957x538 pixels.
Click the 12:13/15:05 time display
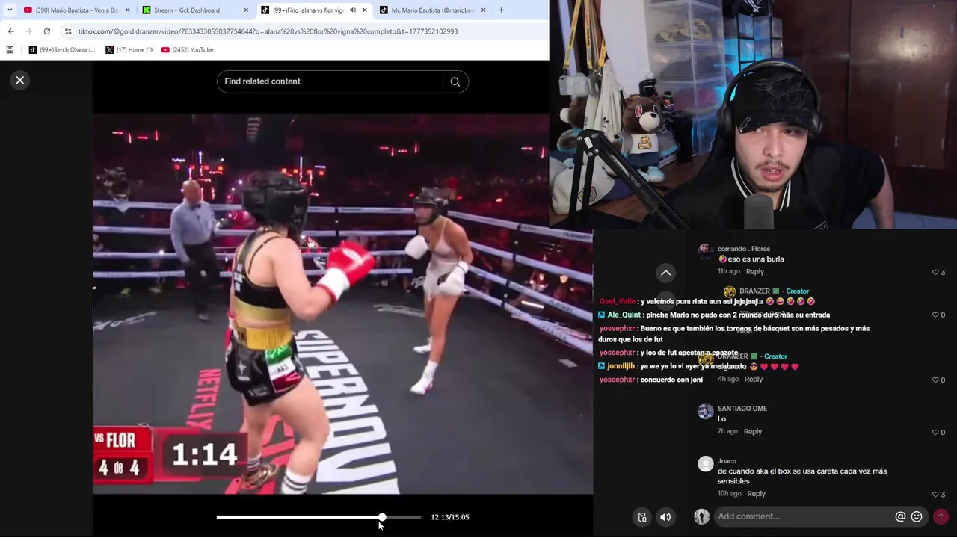450,517
